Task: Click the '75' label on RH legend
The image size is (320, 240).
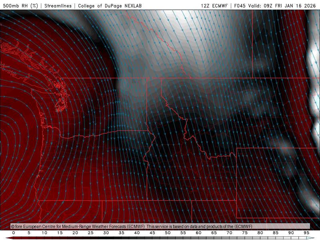Action: (x=245, y=233)
